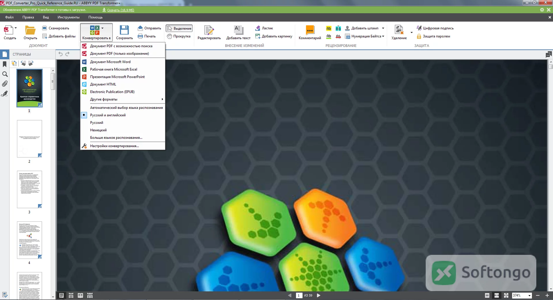553x300 pixels.
Task: Toggle the Selection (Выделение) mode button
Action: click(x=179, y=28)
